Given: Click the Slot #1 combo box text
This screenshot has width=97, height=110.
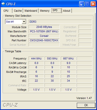Looking at the screenshot, I should click(x=10, y=22).
